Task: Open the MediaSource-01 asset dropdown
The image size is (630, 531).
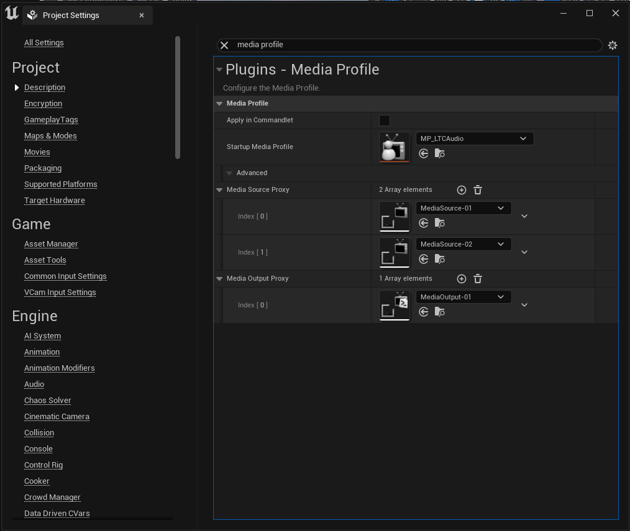Action: [463, 208]
